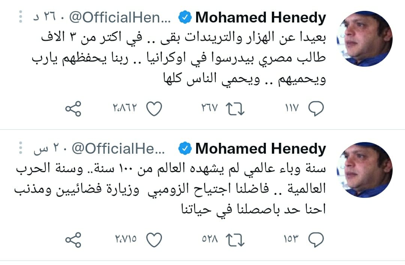Like the pandemic and world war tweet

(154, 239)
